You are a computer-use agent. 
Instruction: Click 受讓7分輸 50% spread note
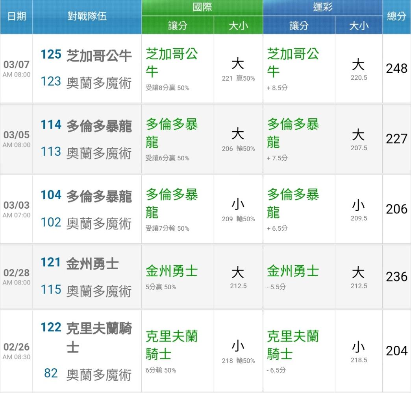[167, 228]
